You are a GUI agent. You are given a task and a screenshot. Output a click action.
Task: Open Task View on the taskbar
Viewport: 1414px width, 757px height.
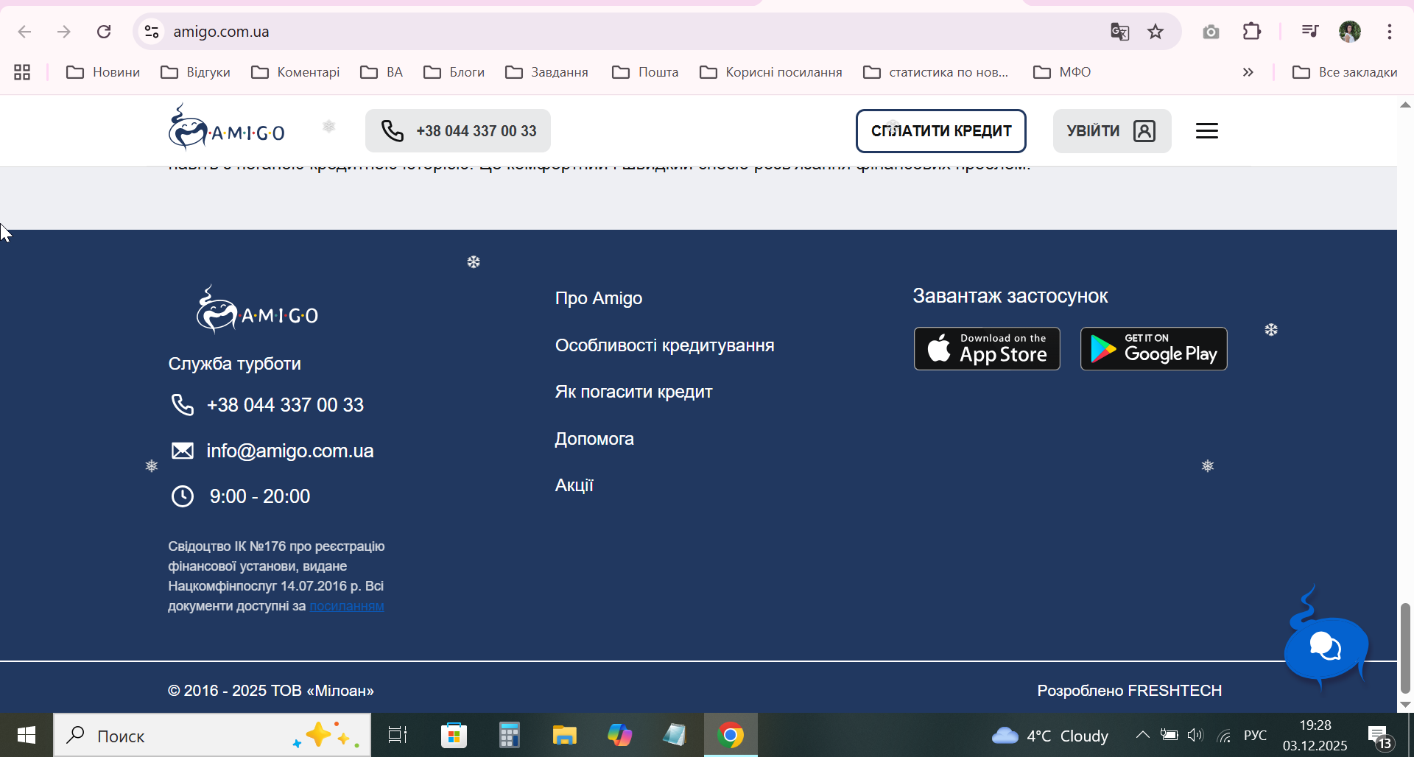point(398,735)
